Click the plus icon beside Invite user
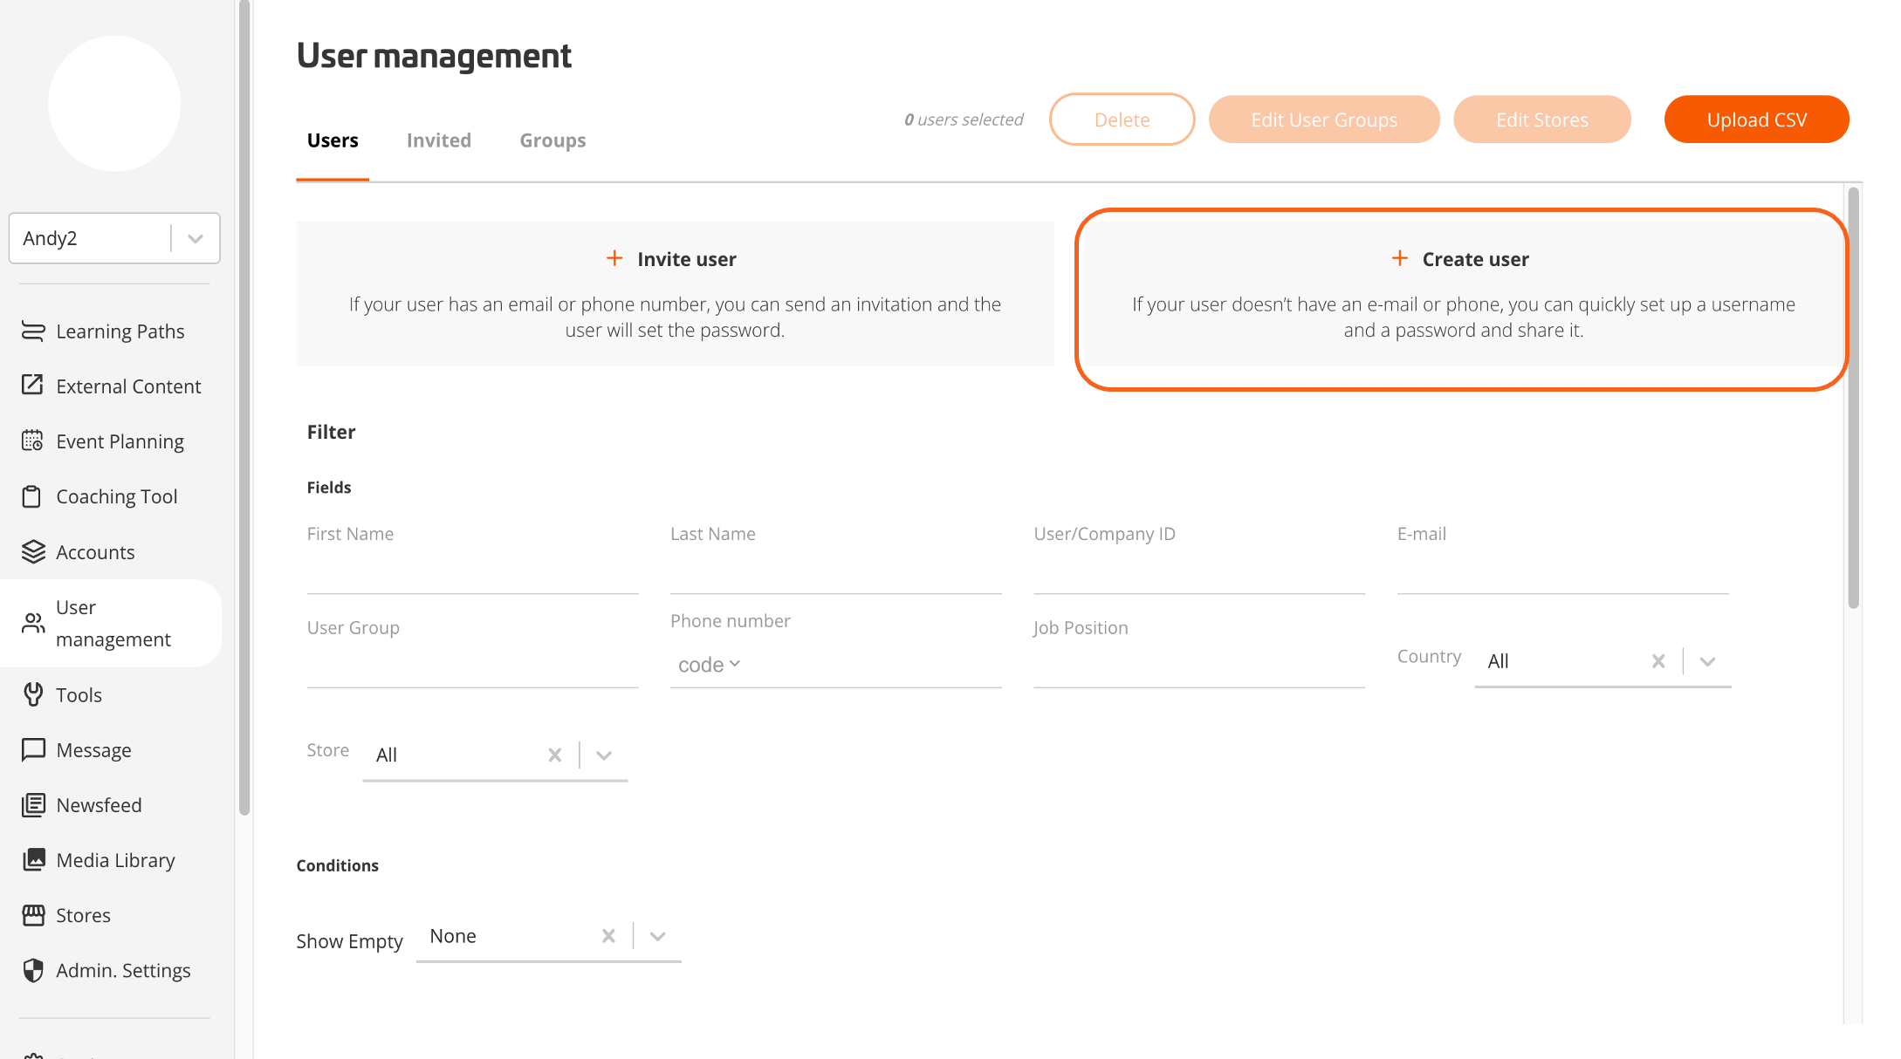Viewport: 1901px width, 1059px height. tap(614, 258)
